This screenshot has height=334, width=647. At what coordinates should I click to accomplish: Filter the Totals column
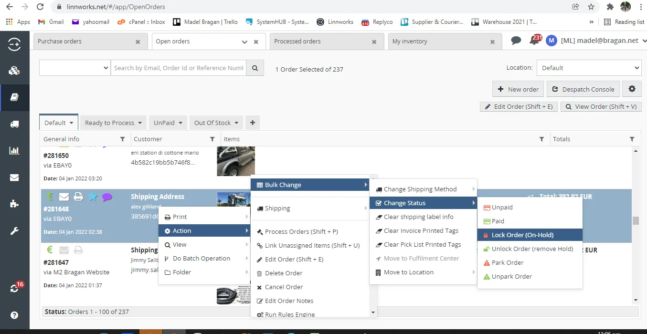tap(632, 139)
